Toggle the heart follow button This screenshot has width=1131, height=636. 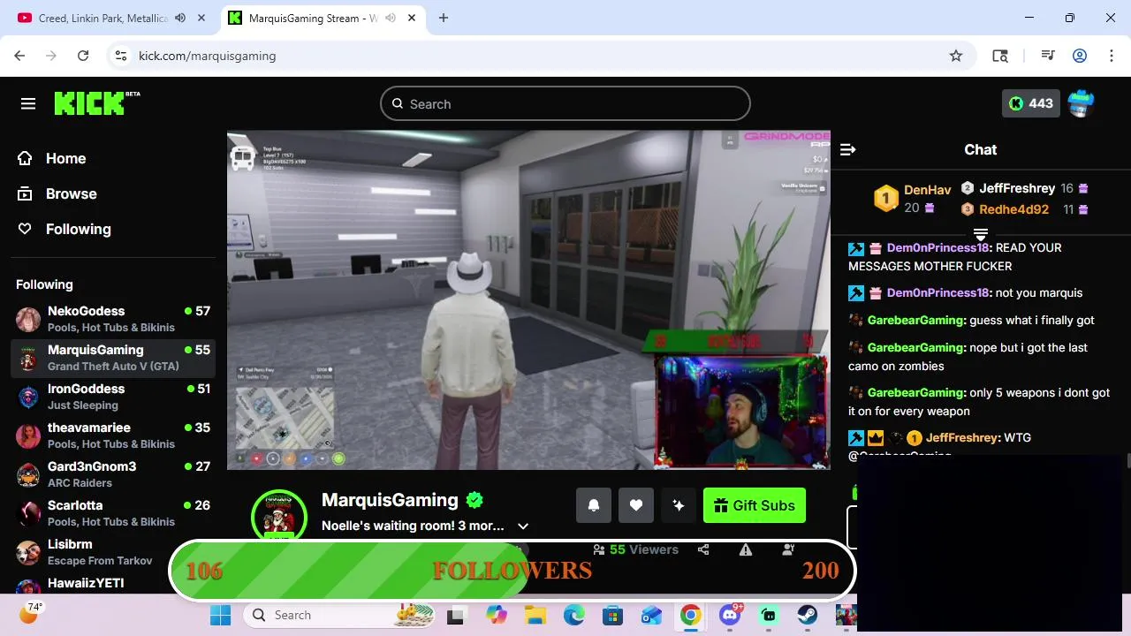[x=636, y=505]
